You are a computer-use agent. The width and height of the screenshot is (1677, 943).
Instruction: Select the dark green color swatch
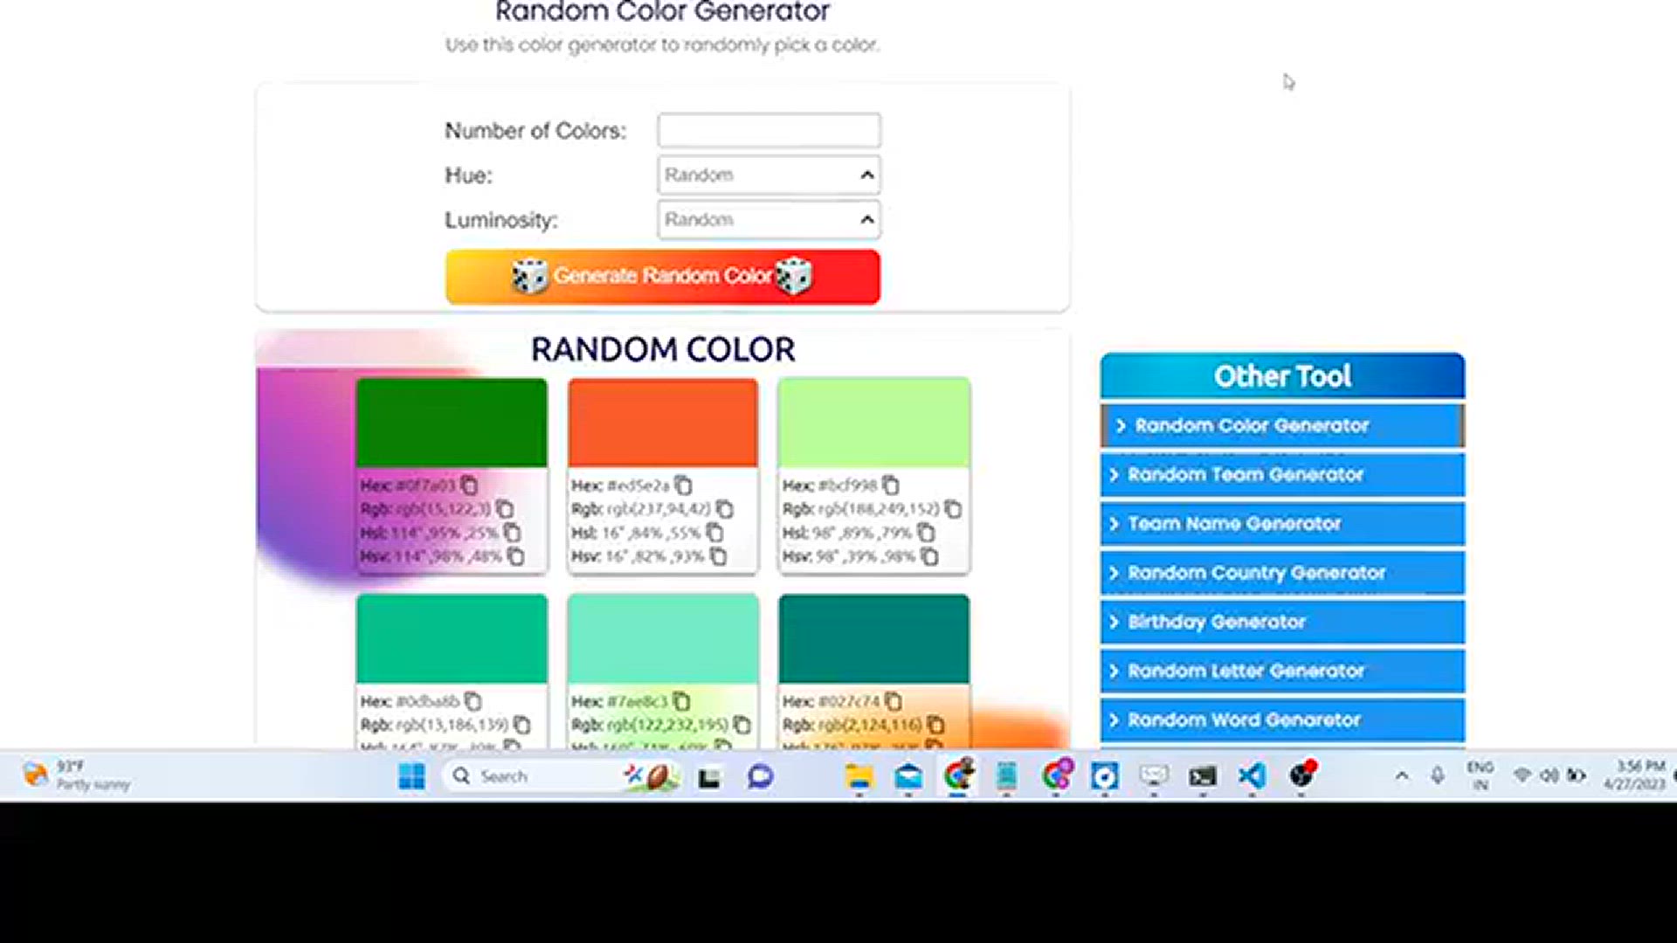coord(451,423)
